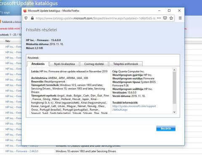
Task: Open HP Inc. - Firmware - 2.44.0.0 link
Action: [22, 151]
